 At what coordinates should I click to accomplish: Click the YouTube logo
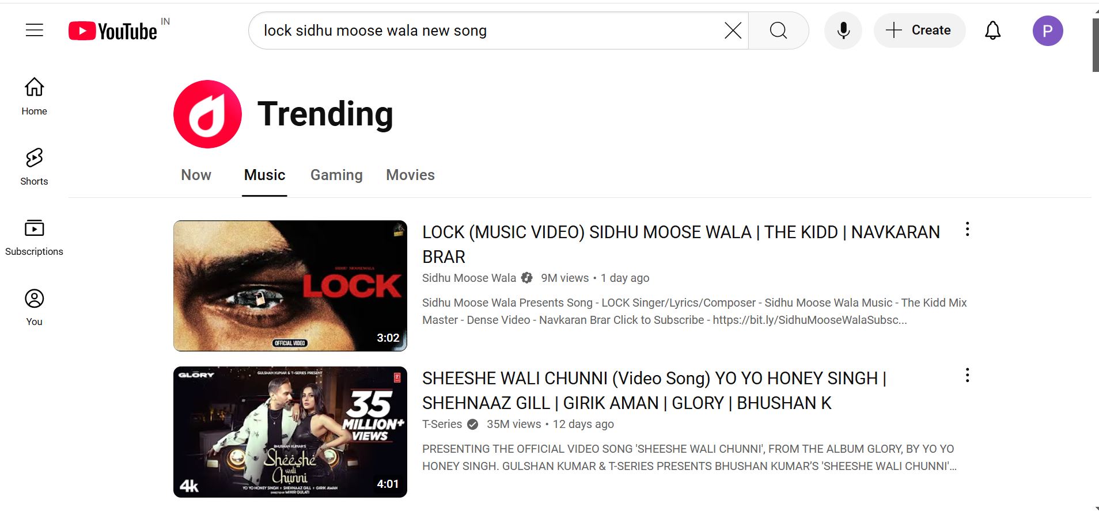point(113,30)
